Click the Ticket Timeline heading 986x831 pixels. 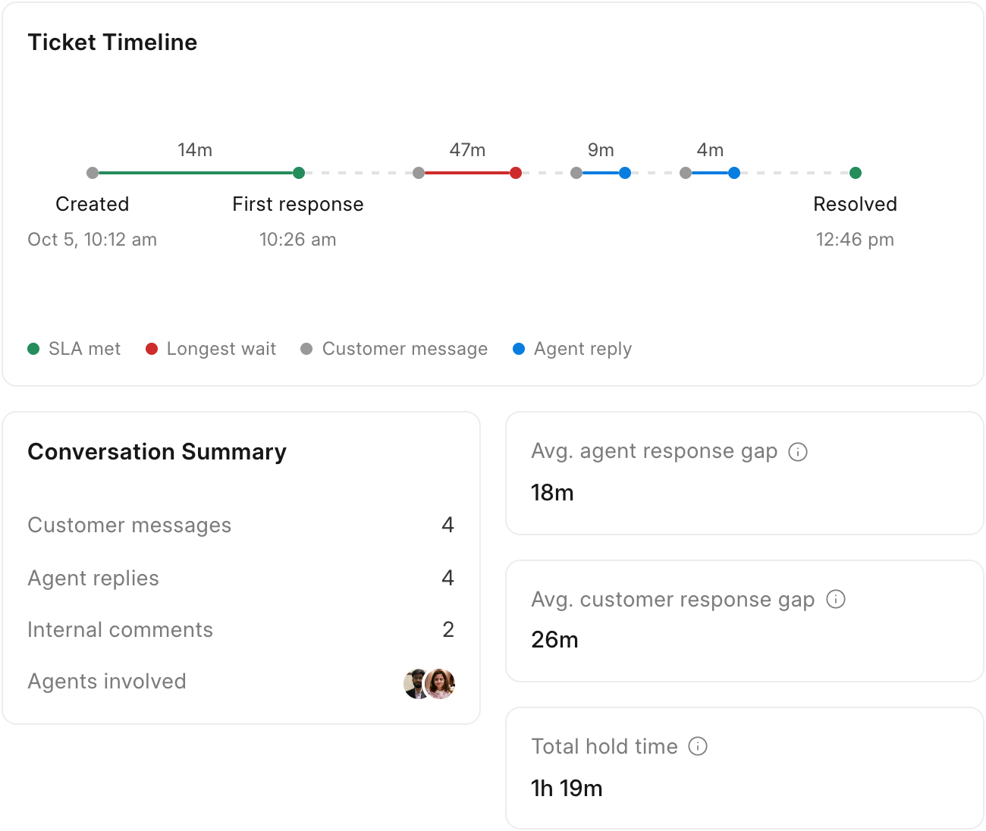tap(112, 42)
